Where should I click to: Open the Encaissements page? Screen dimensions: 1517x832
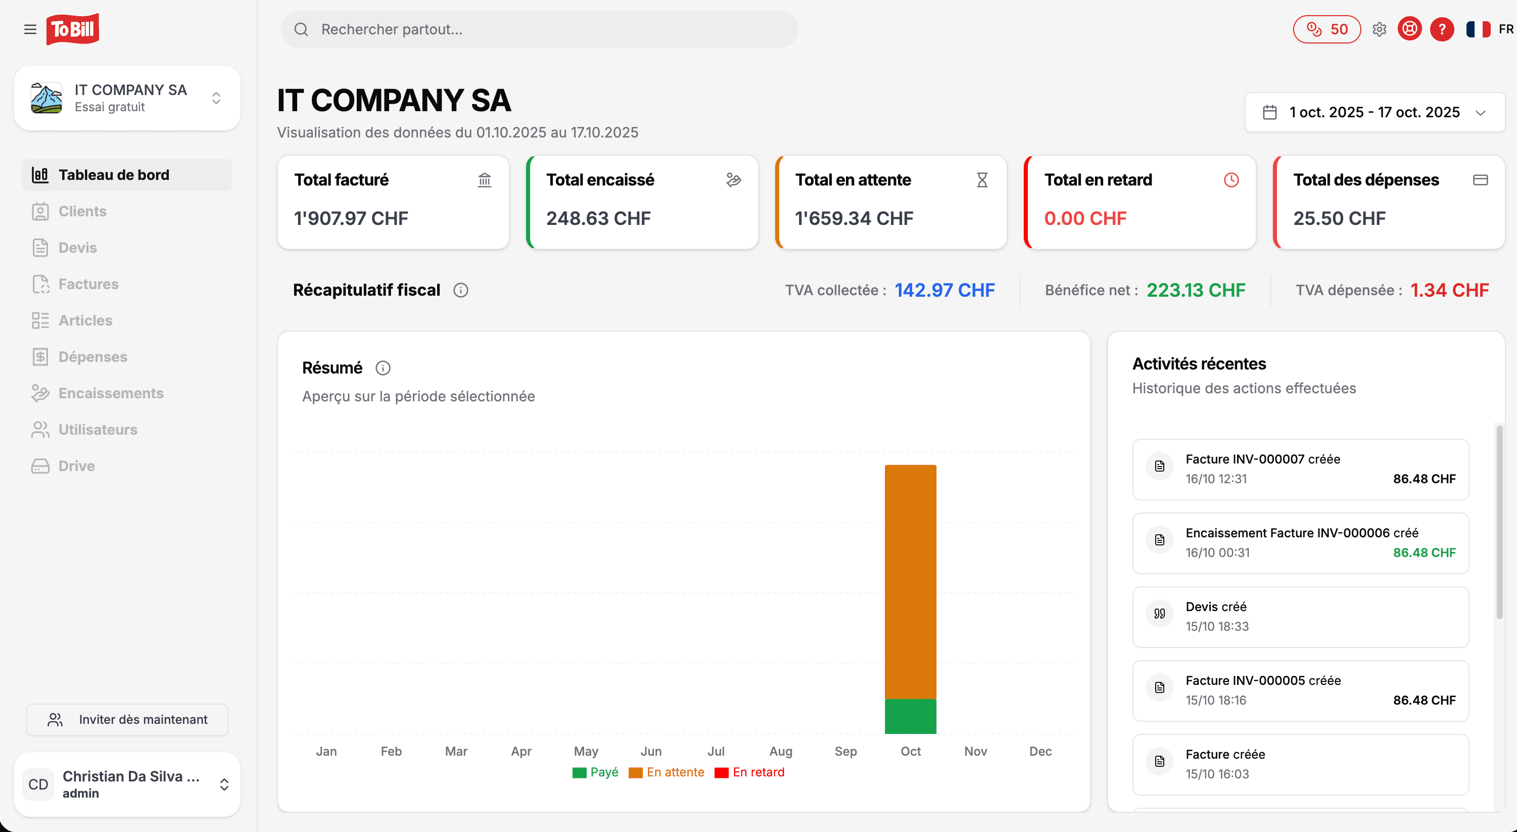point(111,393)
